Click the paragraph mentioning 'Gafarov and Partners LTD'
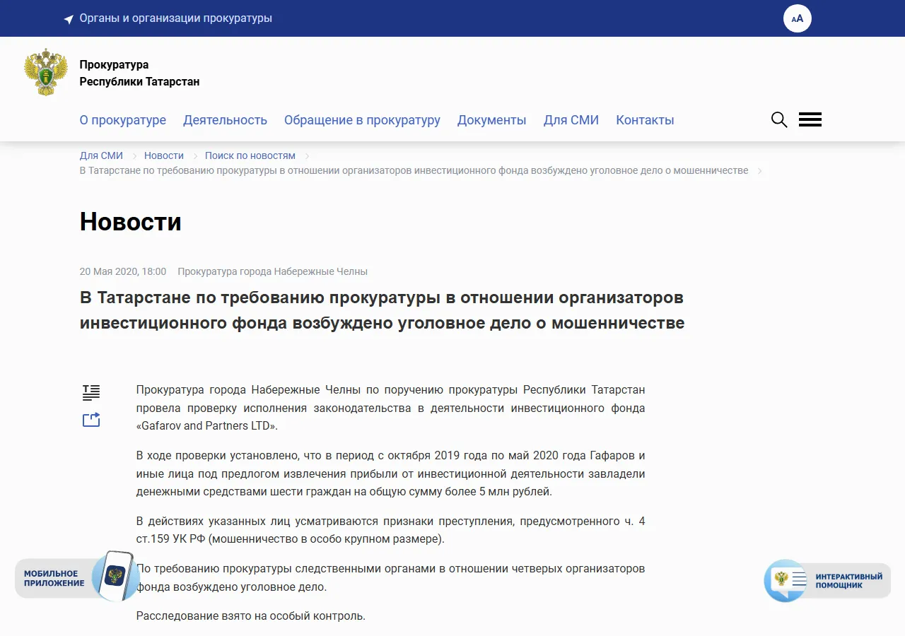This screenshot has height=636, width=905. click(x=390, y=408)
